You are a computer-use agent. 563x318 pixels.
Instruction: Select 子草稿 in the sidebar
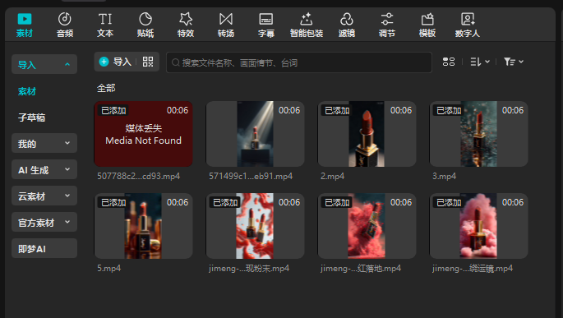tap(31, 118)
